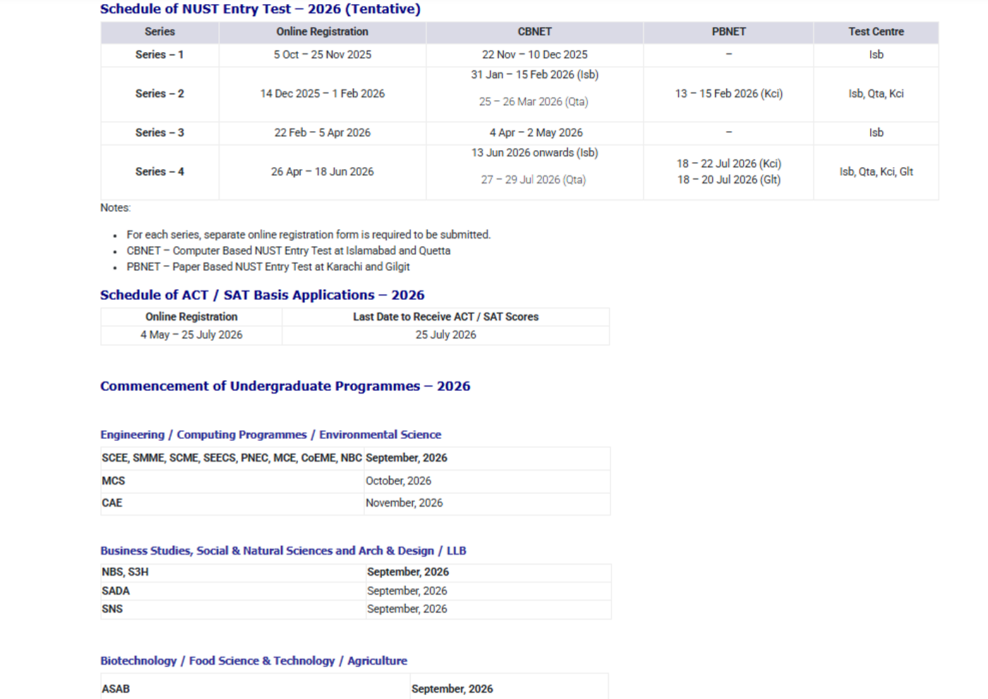Click the 'SADA' row label
The image size is (988, 699).
[116, 591]
